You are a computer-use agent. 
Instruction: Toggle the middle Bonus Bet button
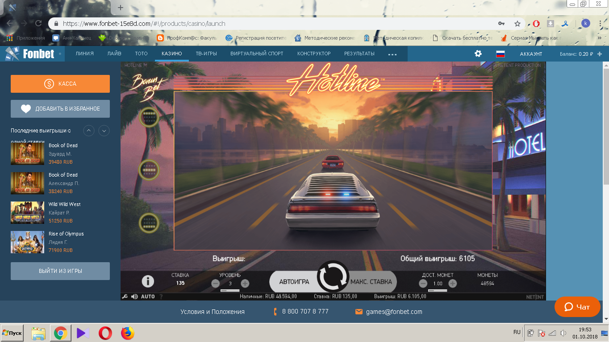click(x=149, y=169)
